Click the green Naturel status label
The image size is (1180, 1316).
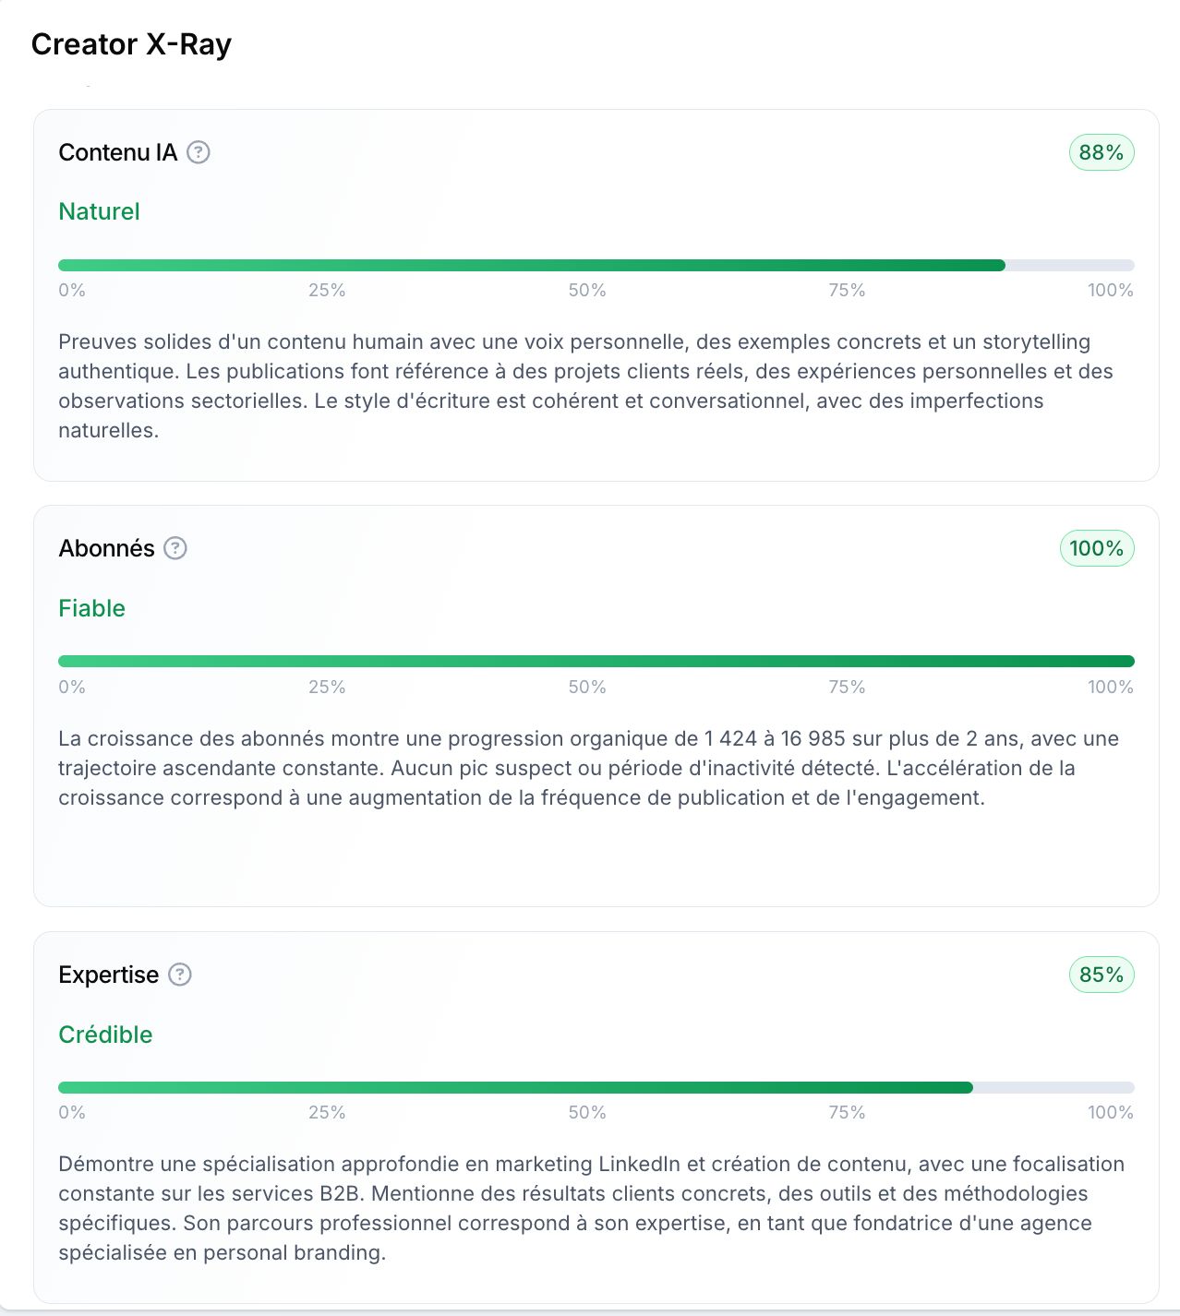pyautogui.click(x=99, y=211)
